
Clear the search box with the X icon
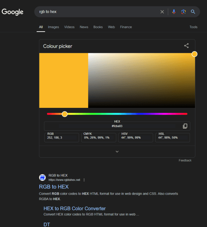tap(162, 12)
